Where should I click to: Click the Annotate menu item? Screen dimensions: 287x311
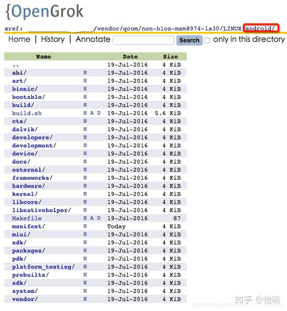pyautogui.click(x=93, y=39)
